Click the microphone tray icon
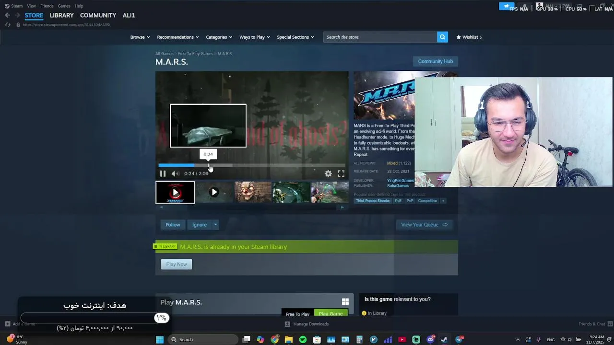The height and width of the screenshot is (345, 614). click(539, 339)
